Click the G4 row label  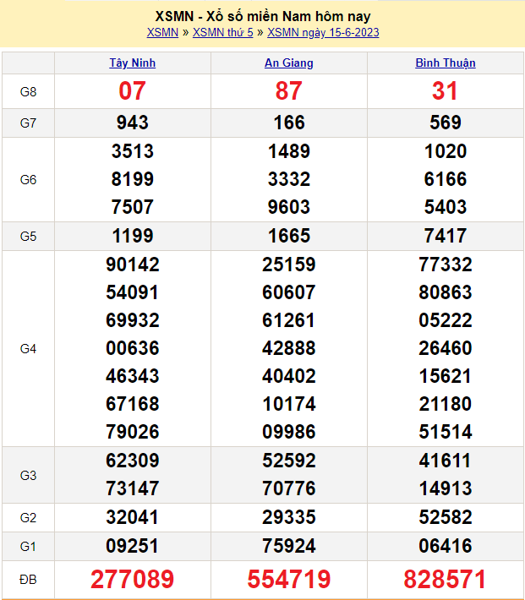click(28, 348)
